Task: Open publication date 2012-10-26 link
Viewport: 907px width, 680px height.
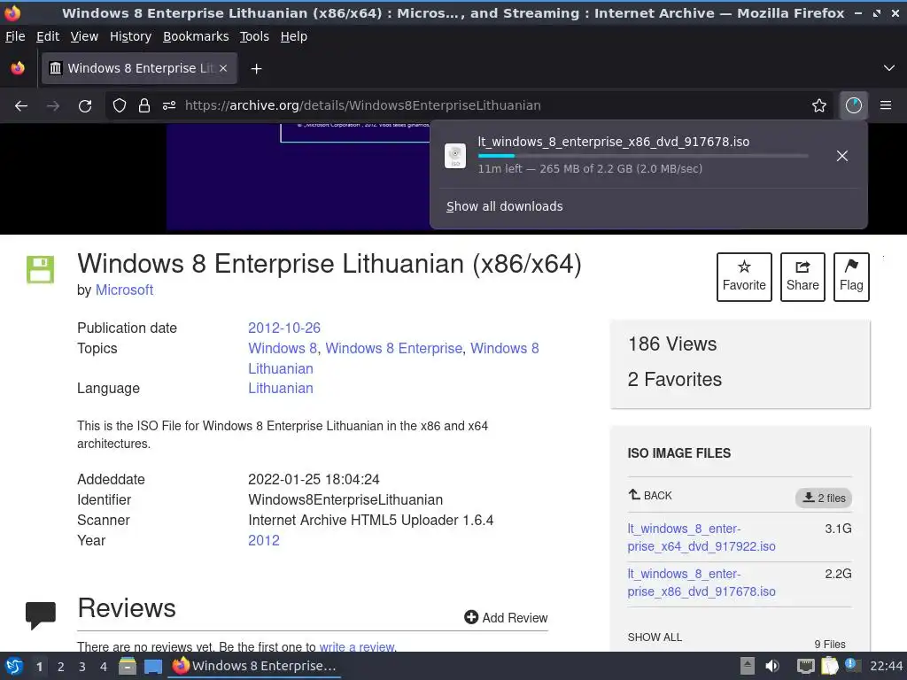Action: point(284,328)
